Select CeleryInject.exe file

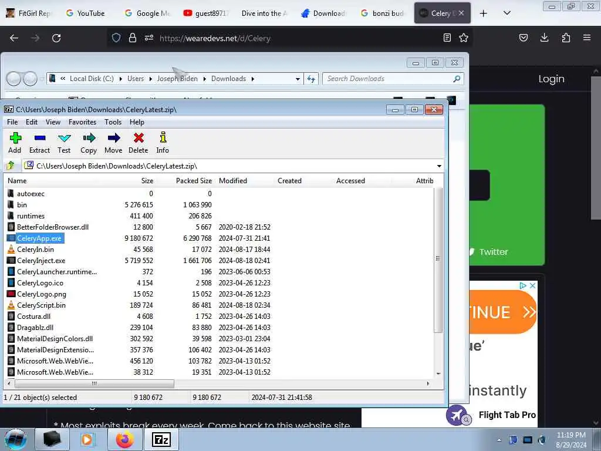pos(41,260)
